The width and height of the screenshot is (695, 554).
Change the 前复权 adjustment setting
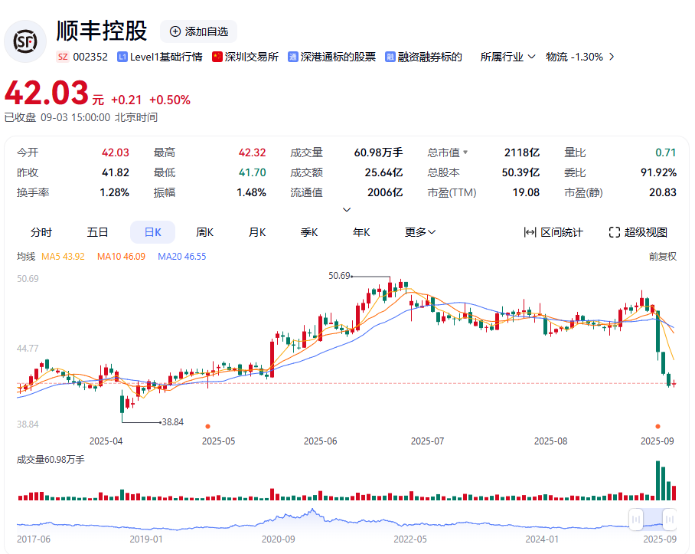tap(663, 257)
